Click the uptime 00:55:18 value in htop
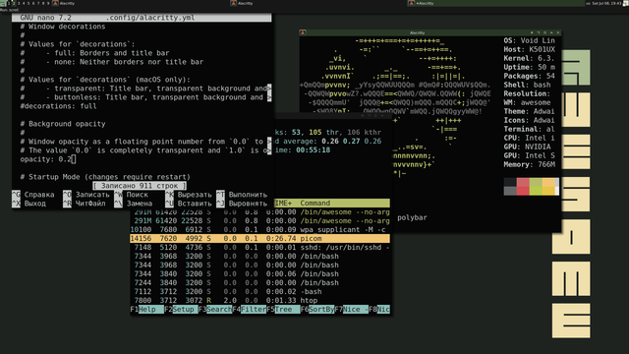 [313, 150]
